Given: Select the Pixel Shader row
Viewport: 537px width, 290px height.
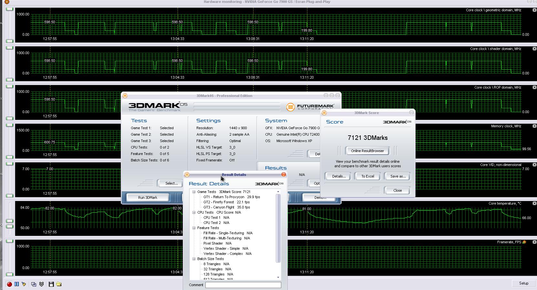Looking at the screenshot, I should click(x=217, y=243).
